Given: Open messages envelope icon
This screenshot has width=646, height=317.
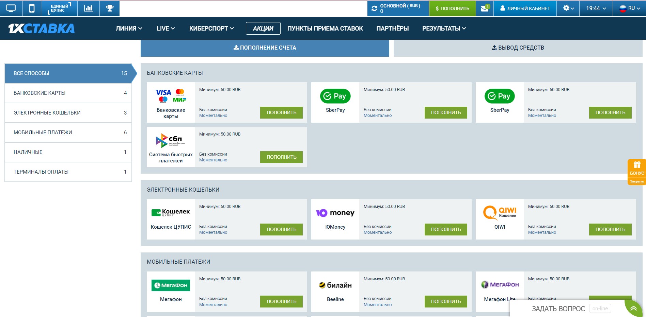Looking at the screenshot, I should coord(485,8).
